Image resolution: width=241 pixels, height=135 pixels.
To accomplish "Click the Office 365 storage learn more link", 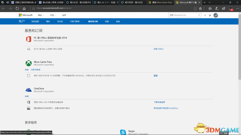I will tap(159, 102).
